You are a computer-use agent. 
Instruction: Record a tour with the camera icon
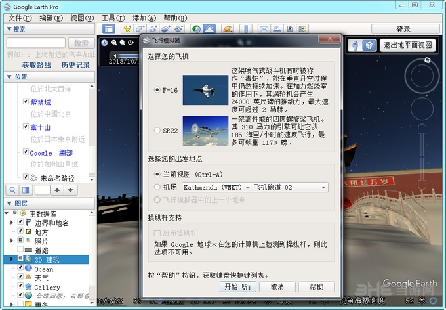[179, 29]
